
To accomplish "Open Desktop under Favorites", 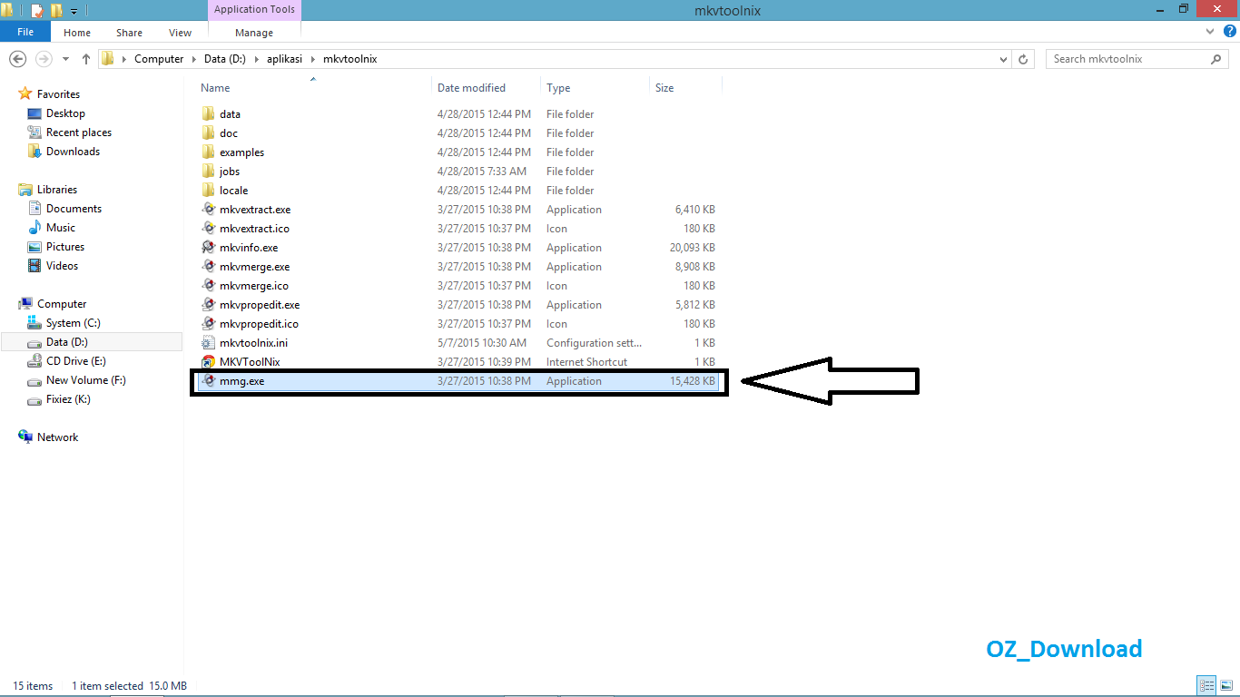I will 65,113.
